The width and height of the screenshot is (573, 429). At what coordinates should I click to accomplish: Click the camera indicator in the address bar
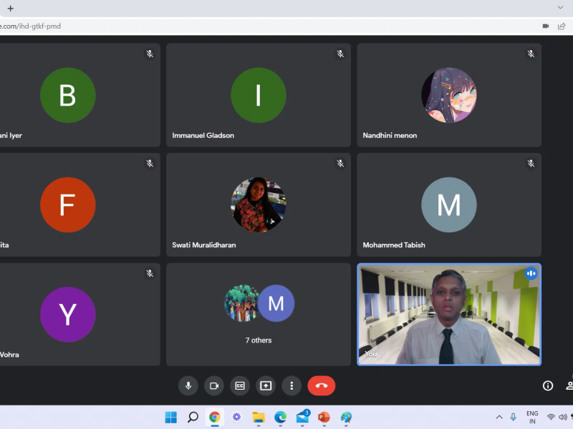[546, 26]
